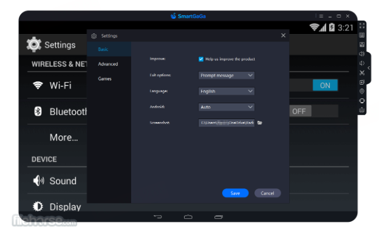Uncheck Help us improve the product
This screenshot has height=234, width=379.
pos(201,60)
